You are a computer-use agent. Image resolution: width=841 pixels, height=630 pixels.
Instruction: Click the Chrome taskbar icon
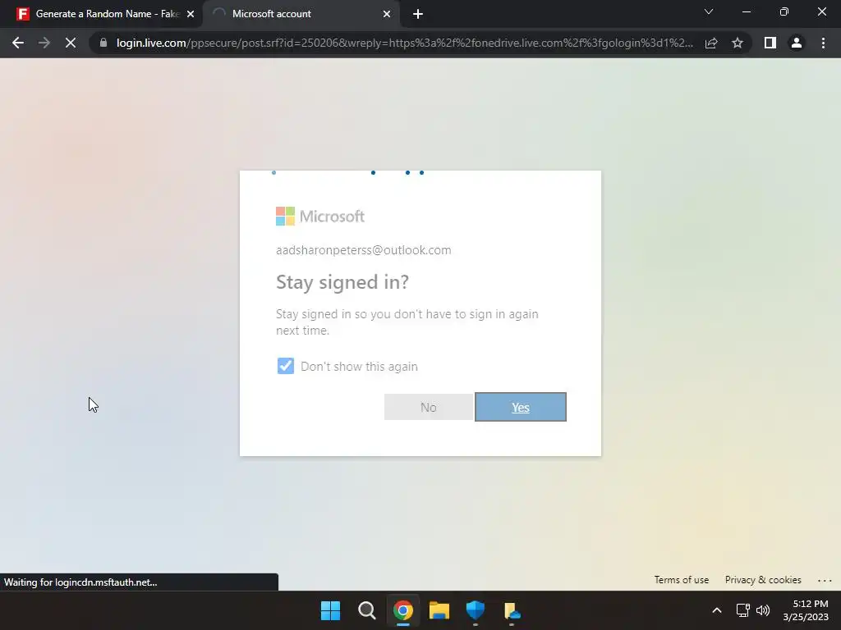pos(402,610)
